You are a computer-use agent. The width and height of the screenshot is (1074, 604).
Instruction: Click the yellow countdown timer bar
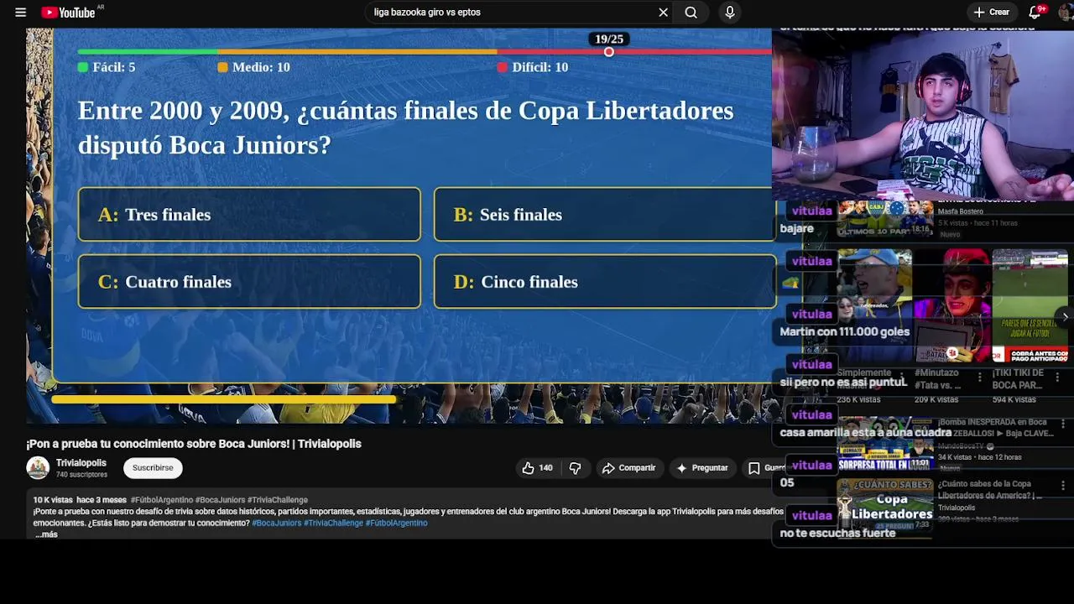coord(224,400)
